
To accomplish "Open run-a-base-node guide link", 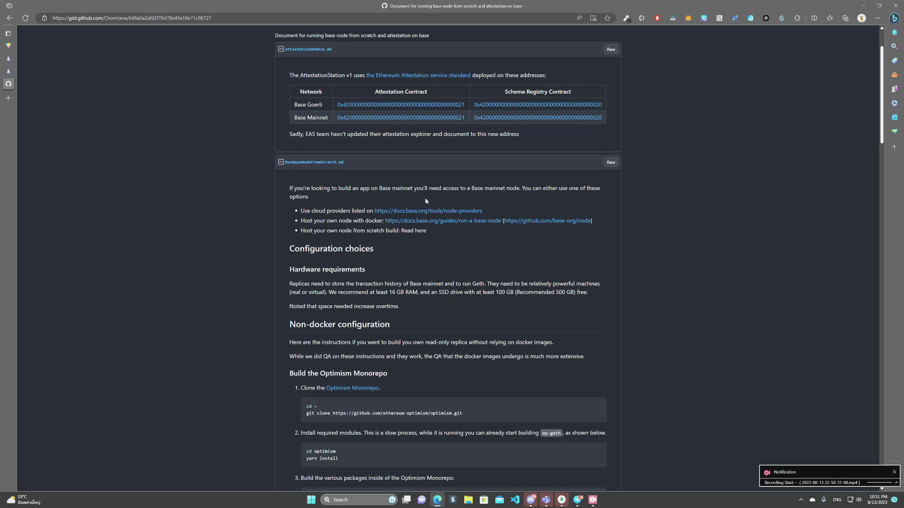I will point(443,221).
